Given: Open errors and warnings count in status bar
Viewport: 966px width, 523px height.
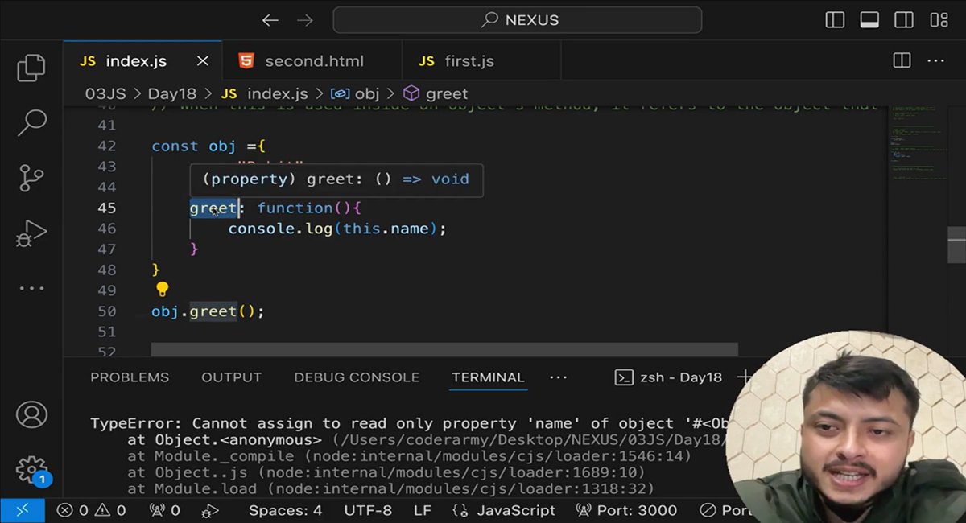Looking at the screenshot, I should click(x=91, y=510).
